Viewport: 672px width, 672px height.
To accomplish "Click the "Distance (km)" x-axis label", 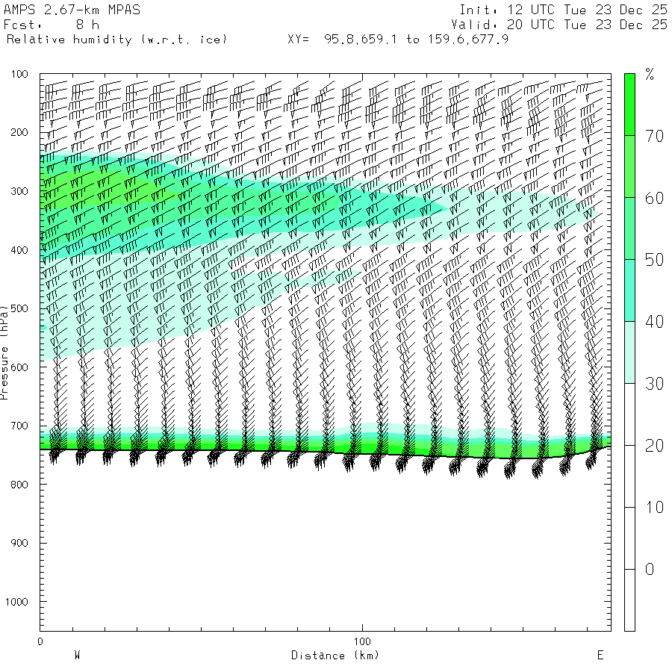I will pyautogui.click(x=335, y=656).
